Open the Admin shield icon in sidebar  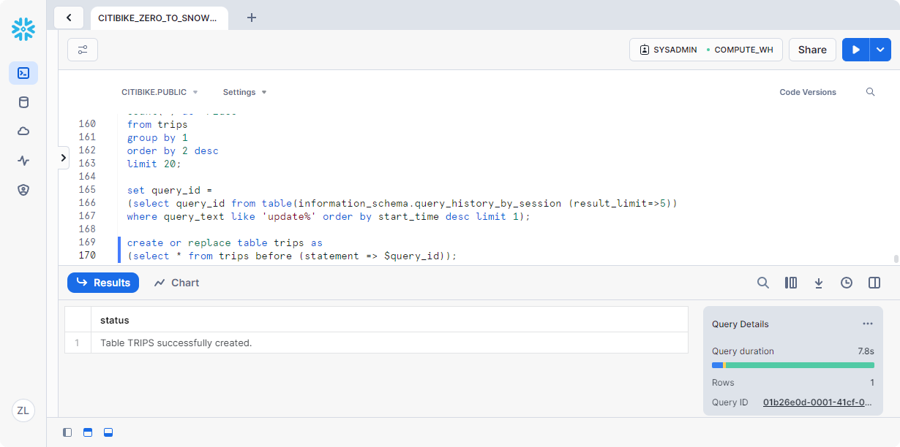click(23, 190)
